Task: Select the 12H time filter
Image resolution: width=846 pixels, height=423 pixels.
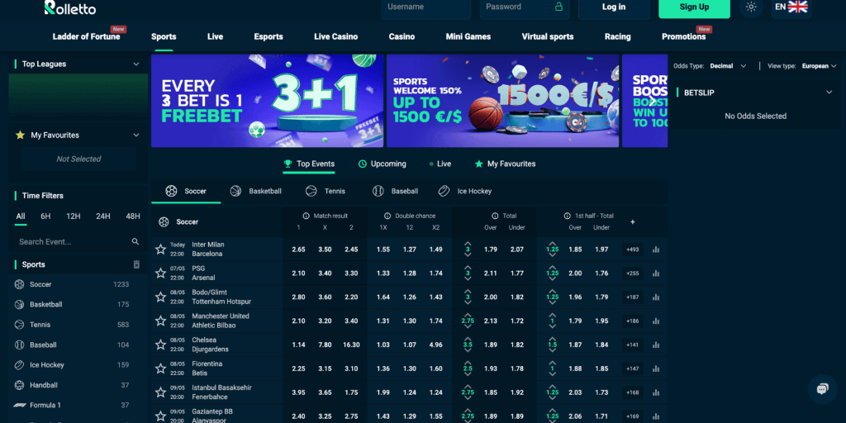Action: coord(74,216)
